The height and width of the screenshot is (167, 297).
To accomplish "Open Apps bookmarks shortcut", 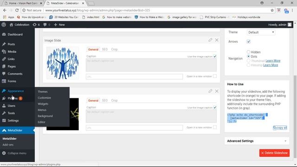I will tap(9, 17).
